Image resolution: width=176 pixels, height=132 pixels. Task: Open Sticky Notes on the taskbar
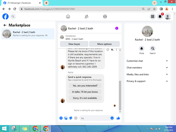[x=24, y=129]
